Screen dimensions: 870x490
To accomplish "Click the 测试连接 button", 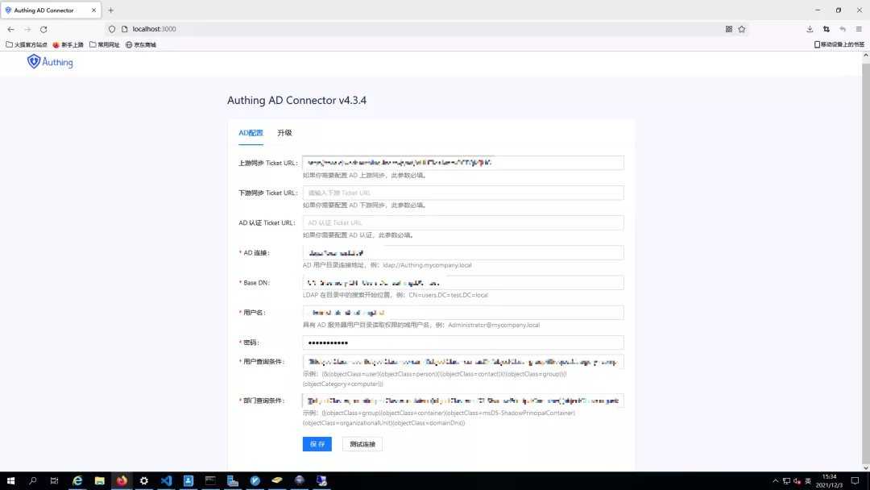I will click(x=362, y=444).
